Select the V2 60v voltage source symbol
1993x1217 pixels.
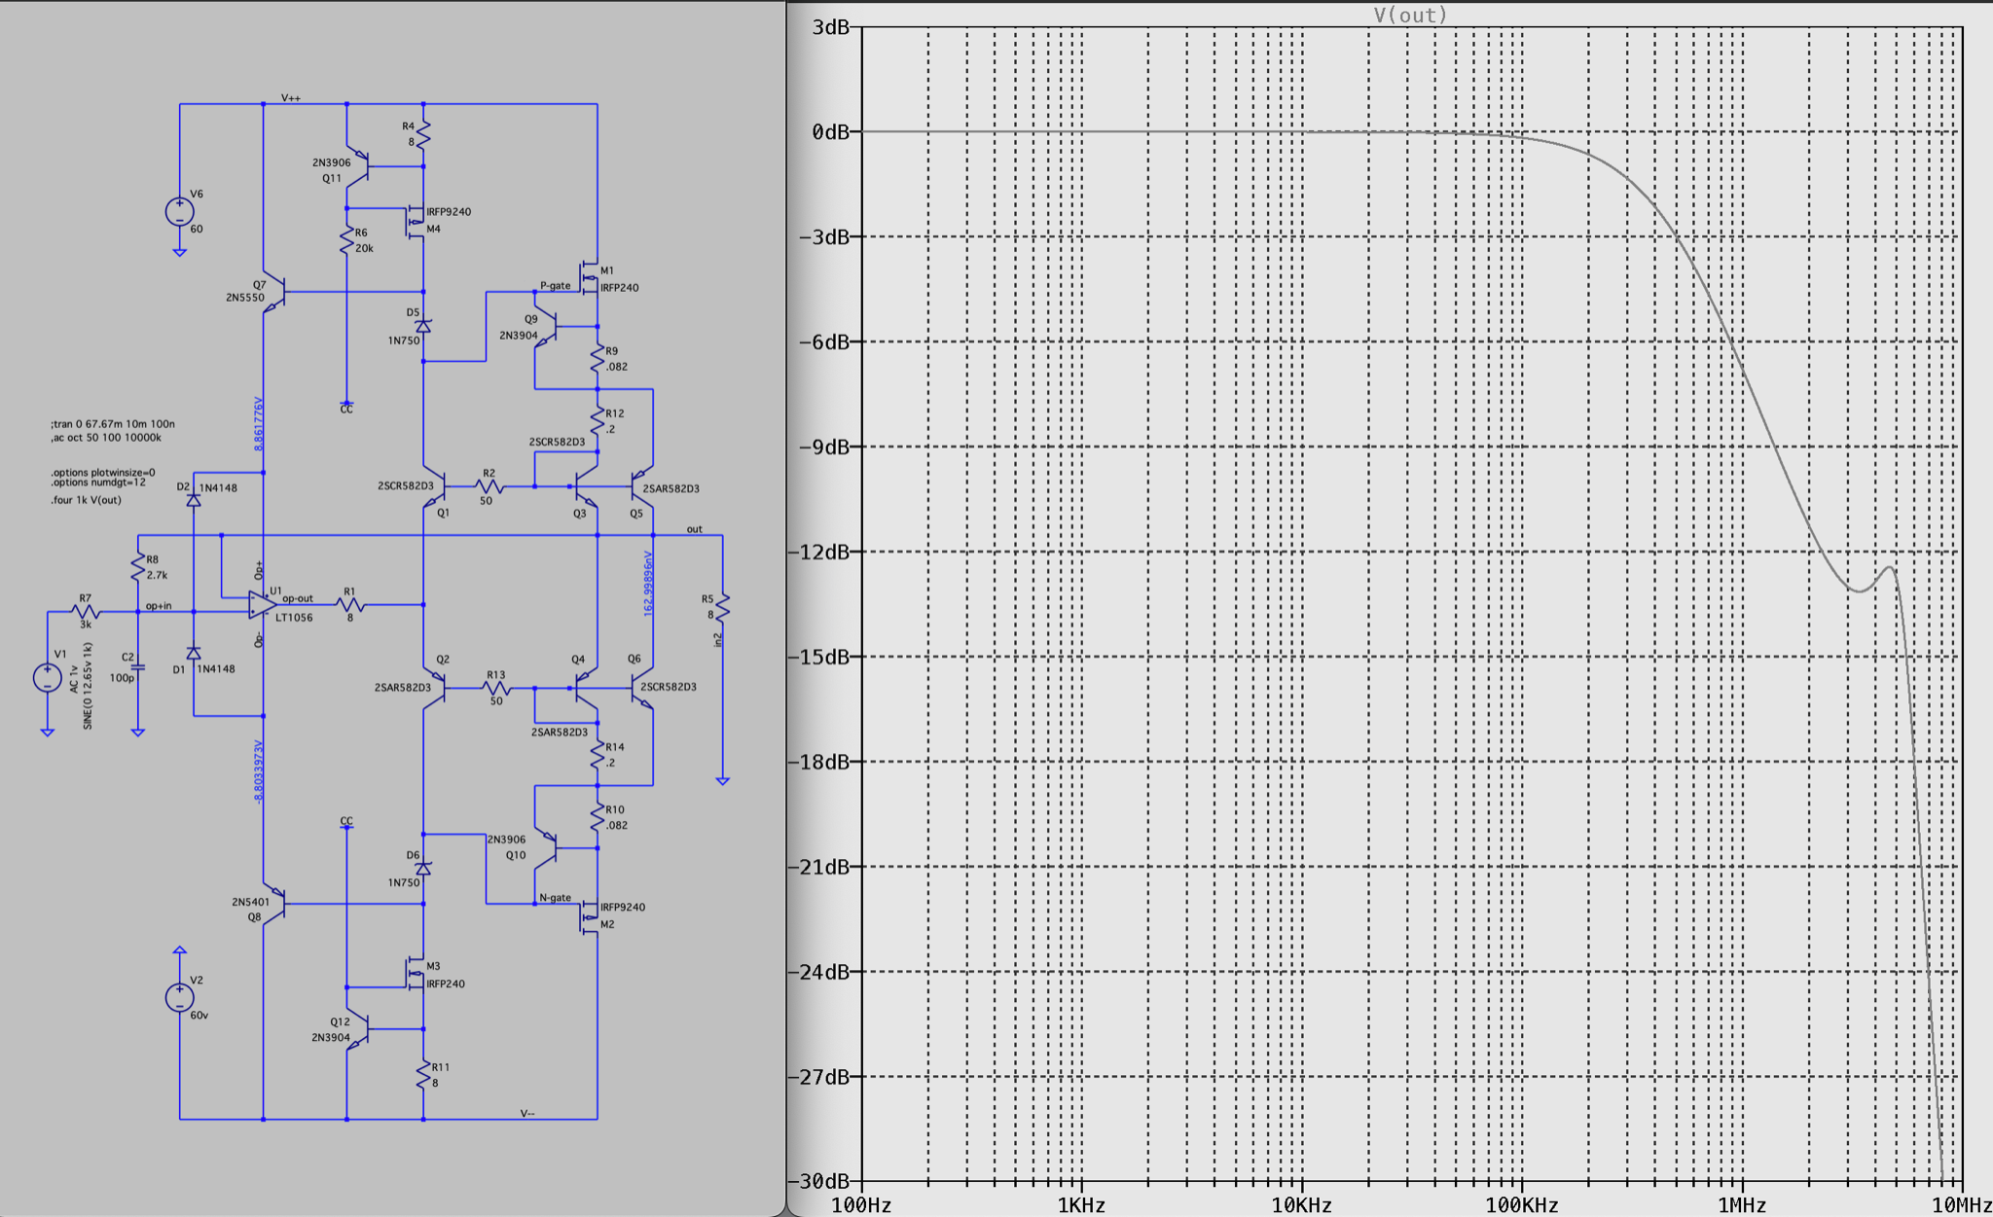[179, 997]
